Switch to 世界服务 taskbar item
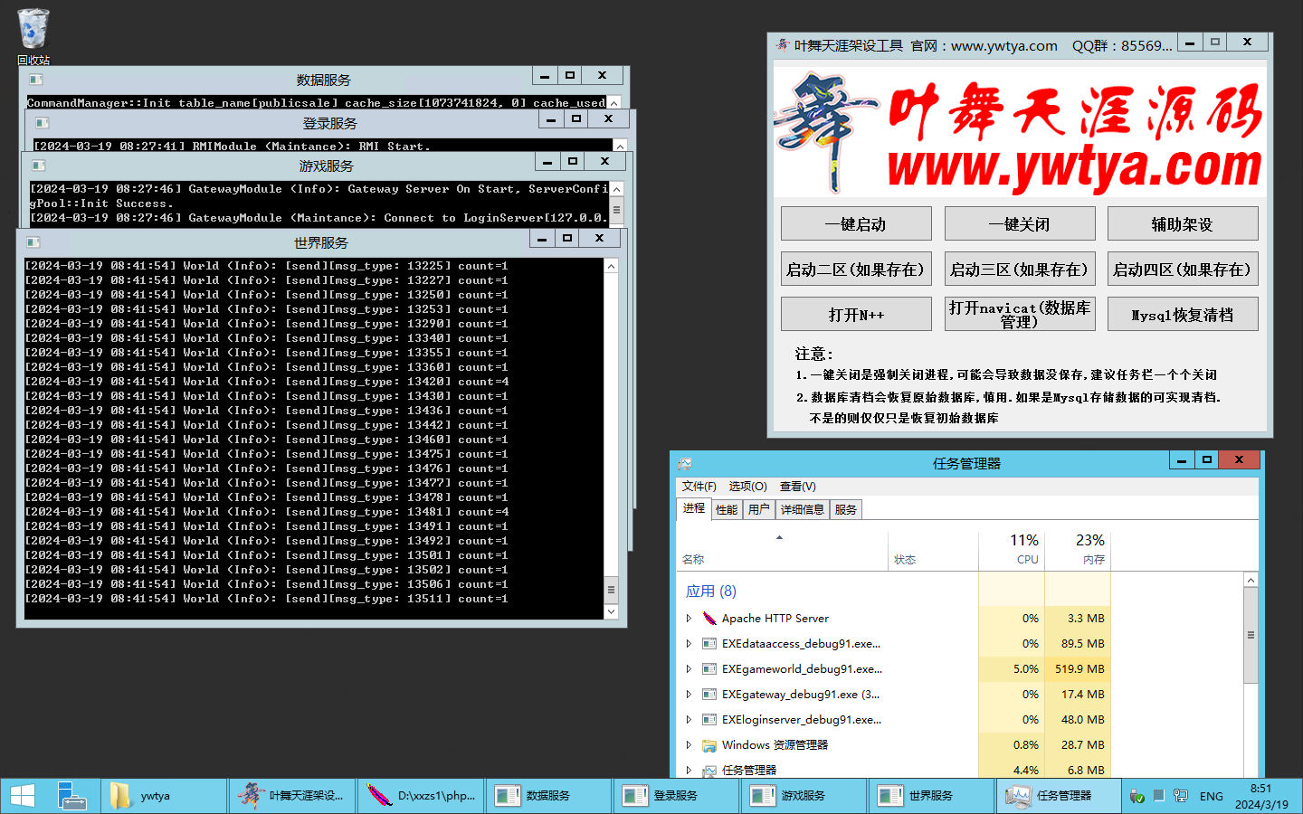Image resolution: width=1303 pixels, height=814 pixels. [931, 796]
